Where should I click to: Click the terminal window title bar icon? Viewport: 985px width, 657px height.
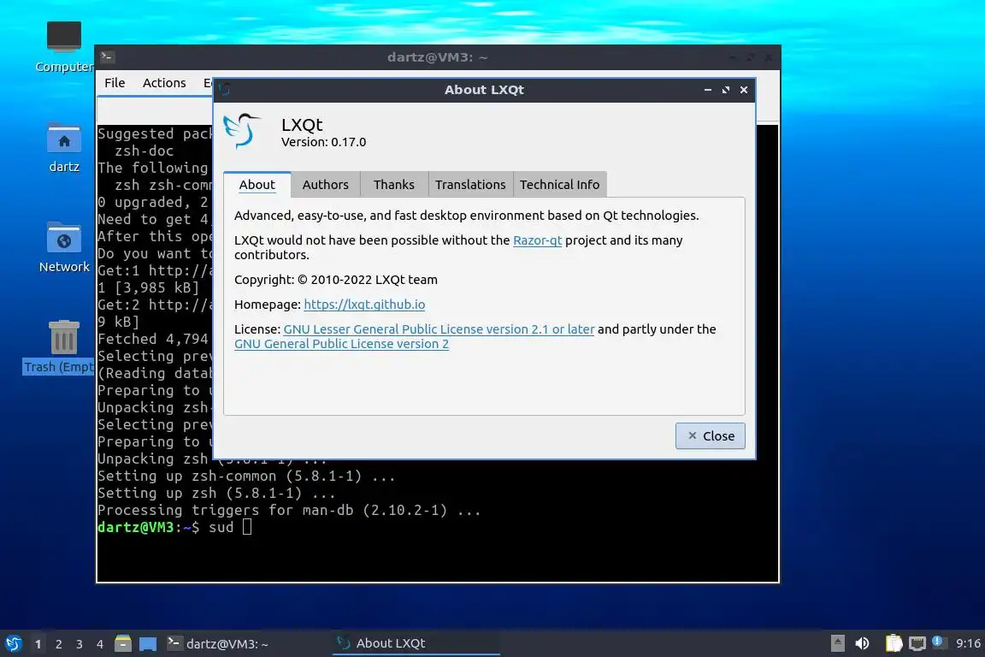[107, 57]
